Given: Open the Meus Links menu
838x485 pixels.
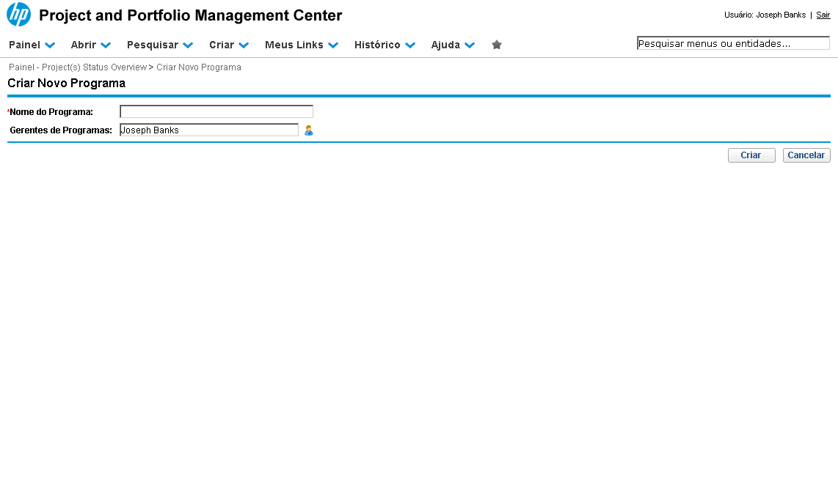Looking at the screenshot, I should click(x=301, y=45).
